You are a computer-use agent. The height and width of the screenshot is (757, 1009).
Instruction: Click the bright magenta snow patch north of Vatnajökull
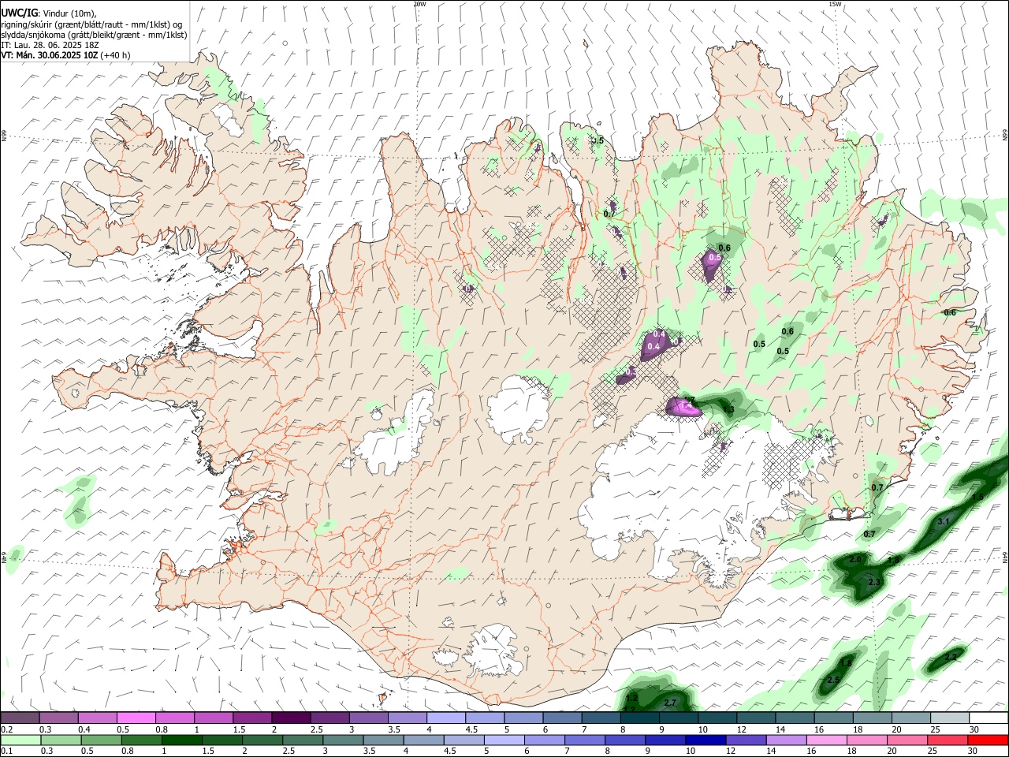[683, 407]
